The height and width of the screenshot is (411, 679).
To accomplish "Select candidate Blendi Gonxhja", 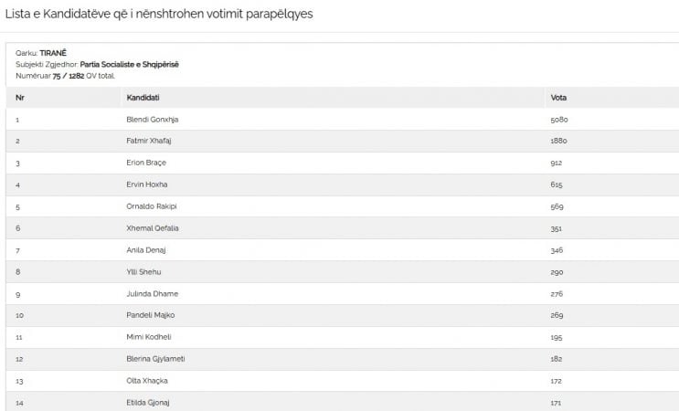I will (152, 120).
